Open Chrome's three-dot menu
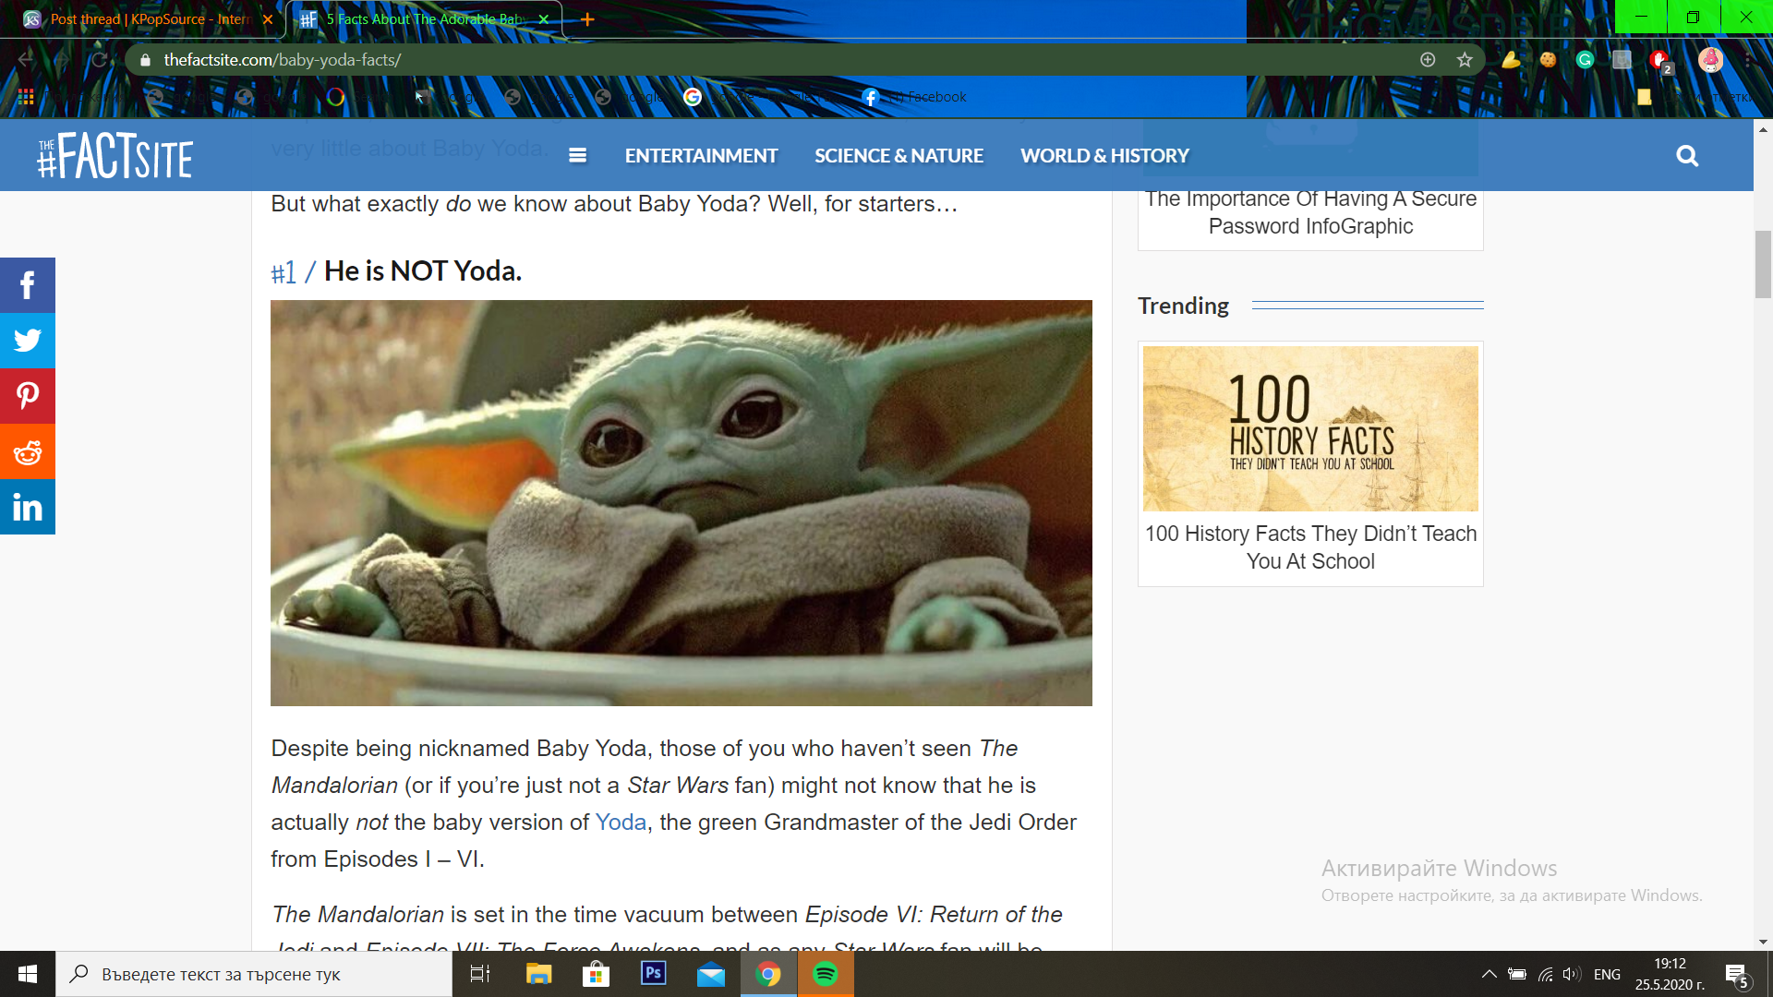Image resolution: width=1773 pixels, height=997 pixels. (x=1748, y=60)
